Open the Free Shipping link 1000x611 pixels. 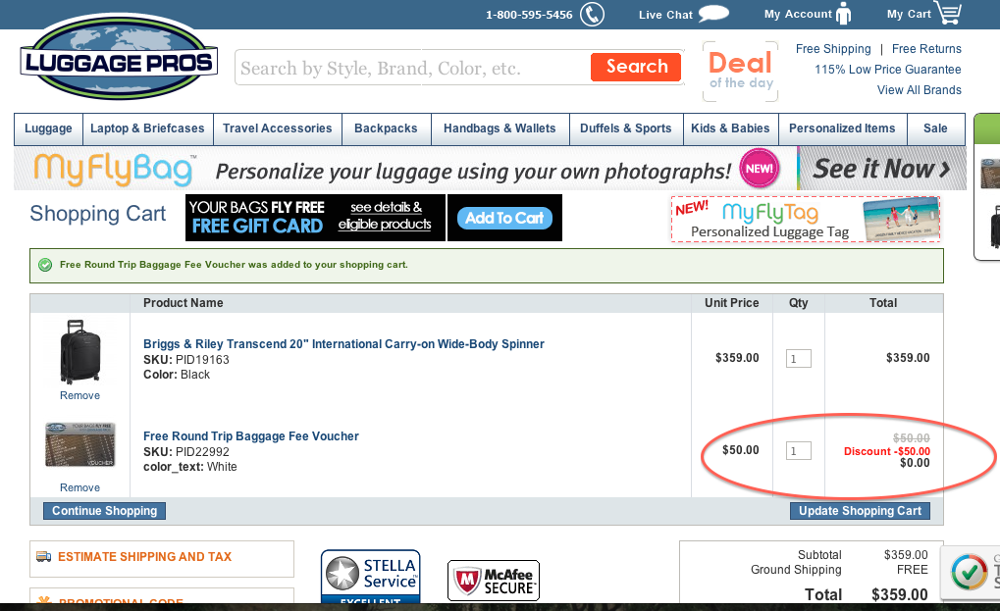point(833,49)
